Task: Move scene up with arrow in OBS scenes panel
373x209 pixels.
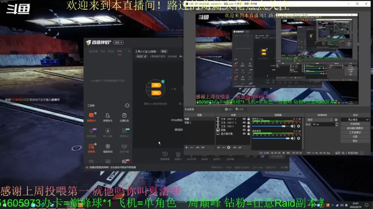Action: [198, 147]
